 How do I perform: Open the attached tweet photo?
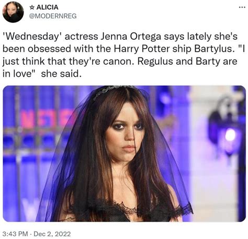coord(124,153)
